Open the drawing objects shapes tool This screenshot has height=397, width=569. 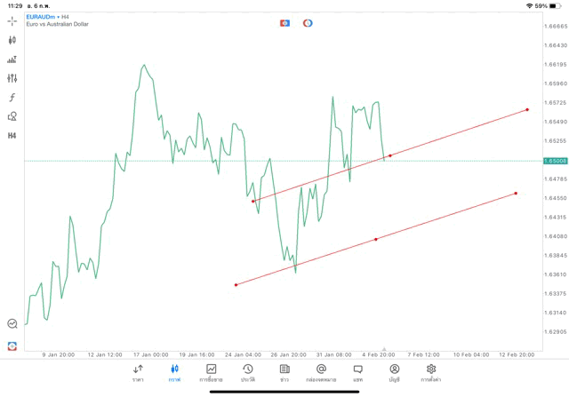(x=12, y=116)
